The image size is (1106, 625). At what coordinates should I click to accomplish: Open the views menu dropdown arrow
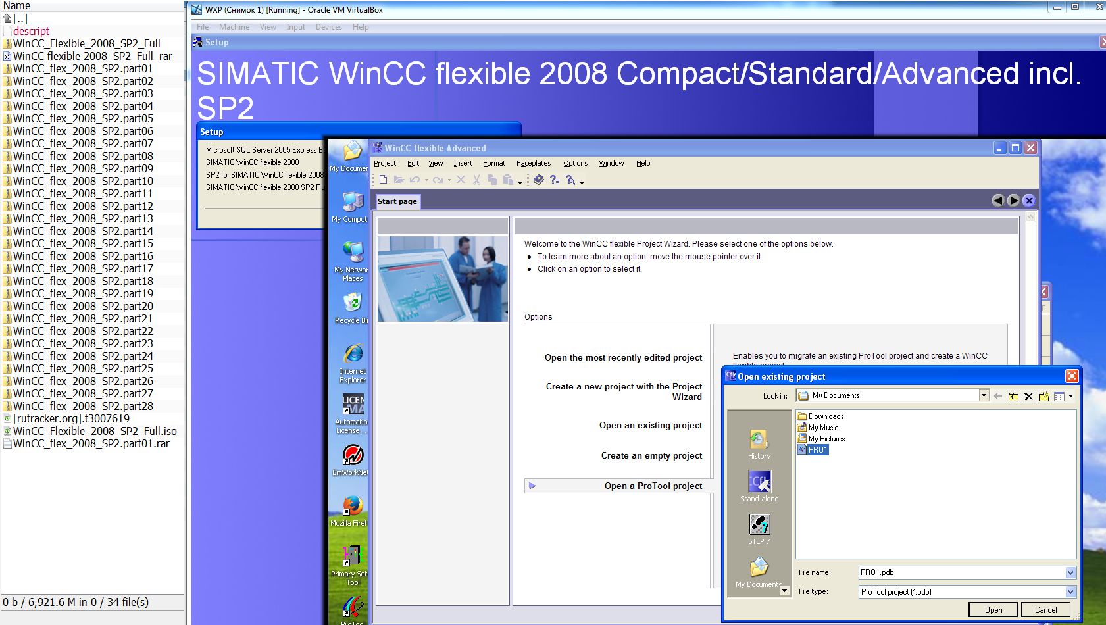click(1070, 396)
